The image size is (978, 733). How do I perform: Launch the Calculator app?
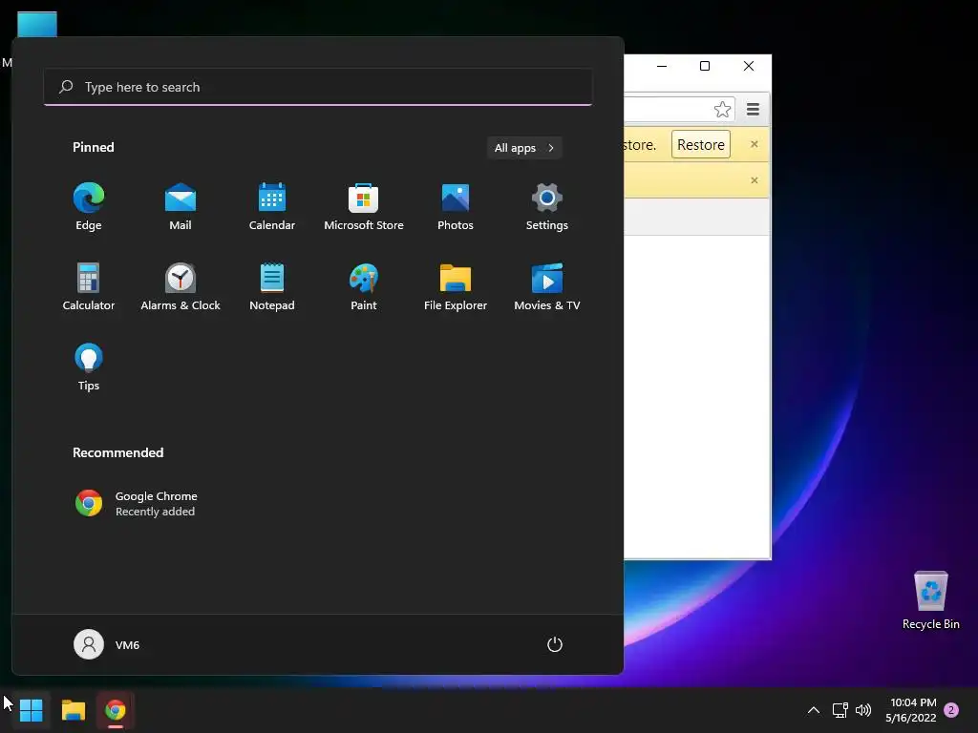(89, 286)
